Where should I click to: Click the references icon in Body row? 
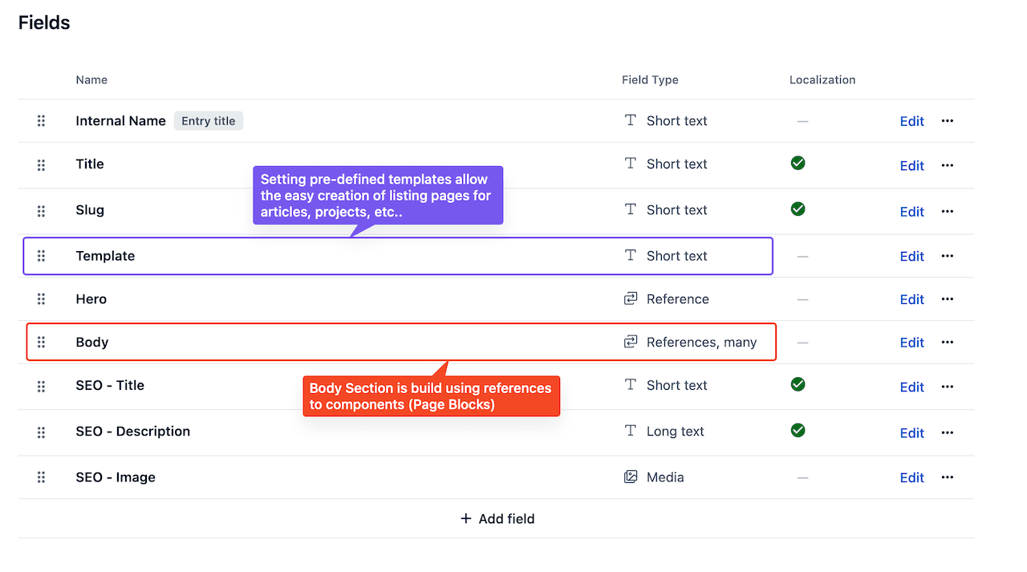click(631, 343)
